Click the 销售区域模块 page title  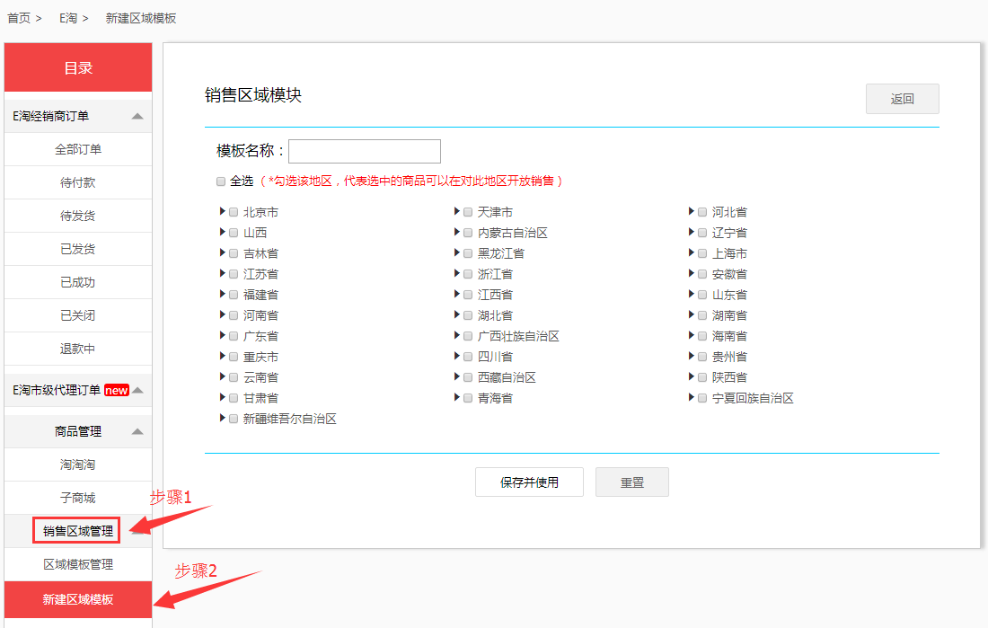pos(253,95)
